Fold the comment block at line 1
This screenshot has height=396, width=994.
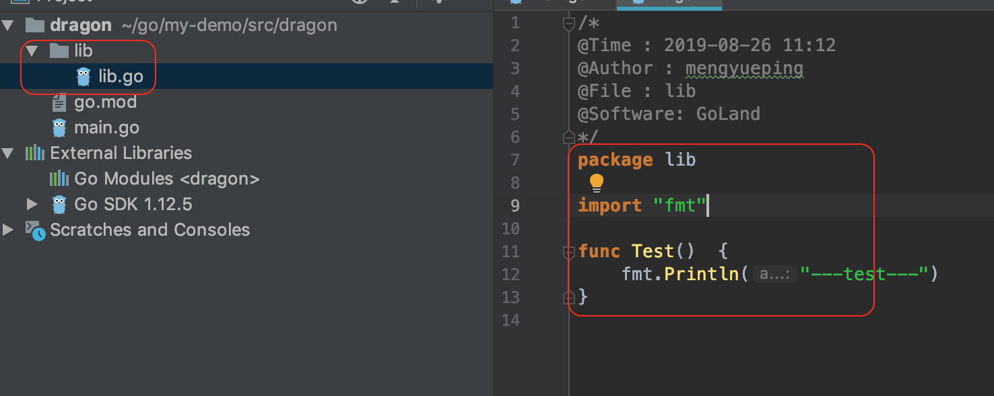click(569, 24)
